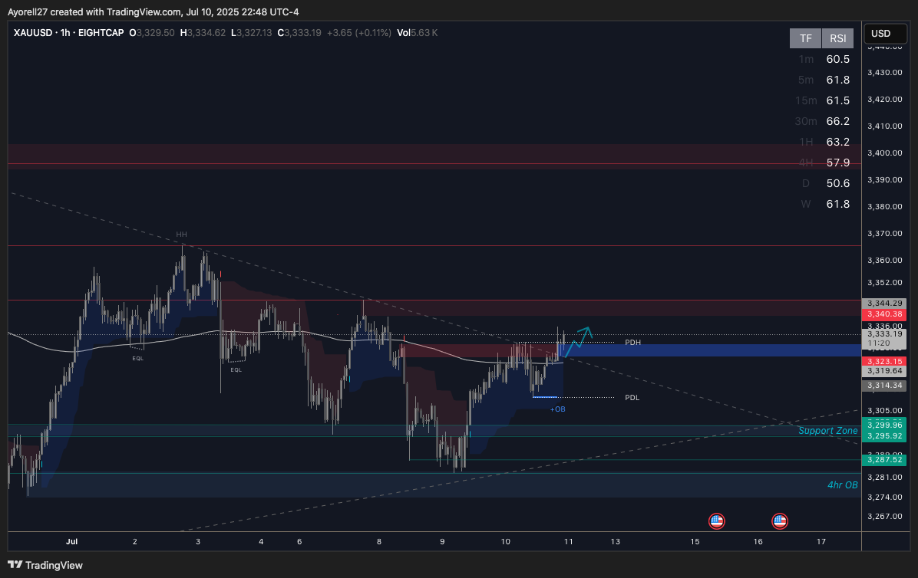The height and width of the screenshot is (578, 918).
Task: Click date 13 on the time axis
Action: coord(616,542)
